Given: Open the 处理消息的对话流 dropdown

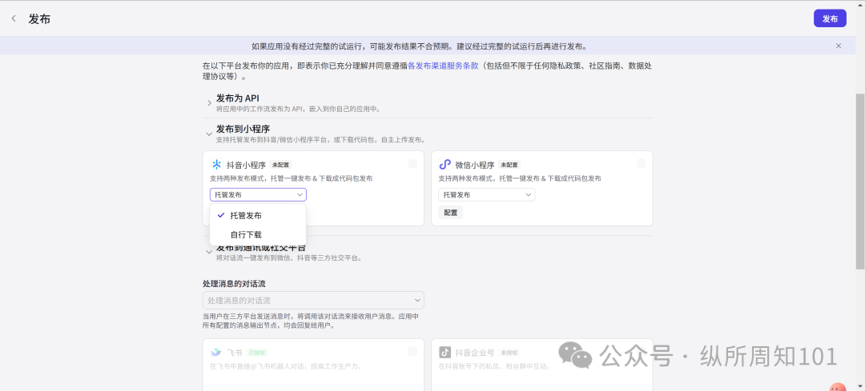Looking at the screenshot, I should pyautogui.click(x=313, y=300).
